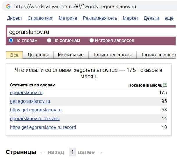Click the egorarslanov ru отзывы link
Image resolution: width=177 pixels, height=161 pixels.
[x=35, y=118]
